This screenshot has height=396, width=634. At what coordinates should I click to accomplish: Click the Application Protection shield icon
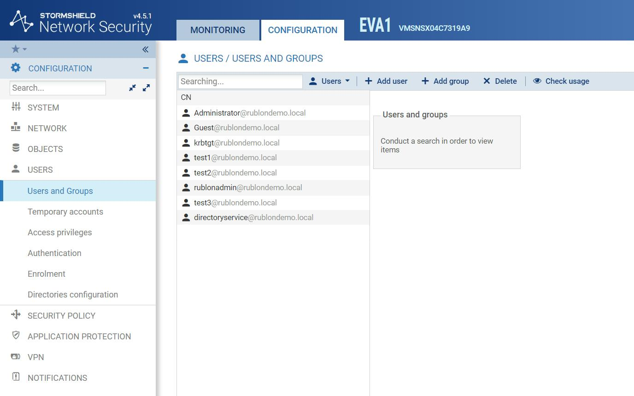[x=16, y=336]
